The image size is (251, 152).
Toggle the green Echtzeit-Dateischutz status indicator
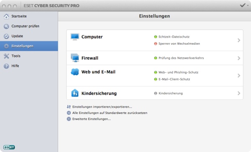[156, 37]
